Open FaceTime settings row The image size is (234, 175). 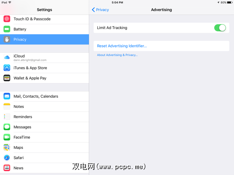pyautogui.click(x=45, y=137)
